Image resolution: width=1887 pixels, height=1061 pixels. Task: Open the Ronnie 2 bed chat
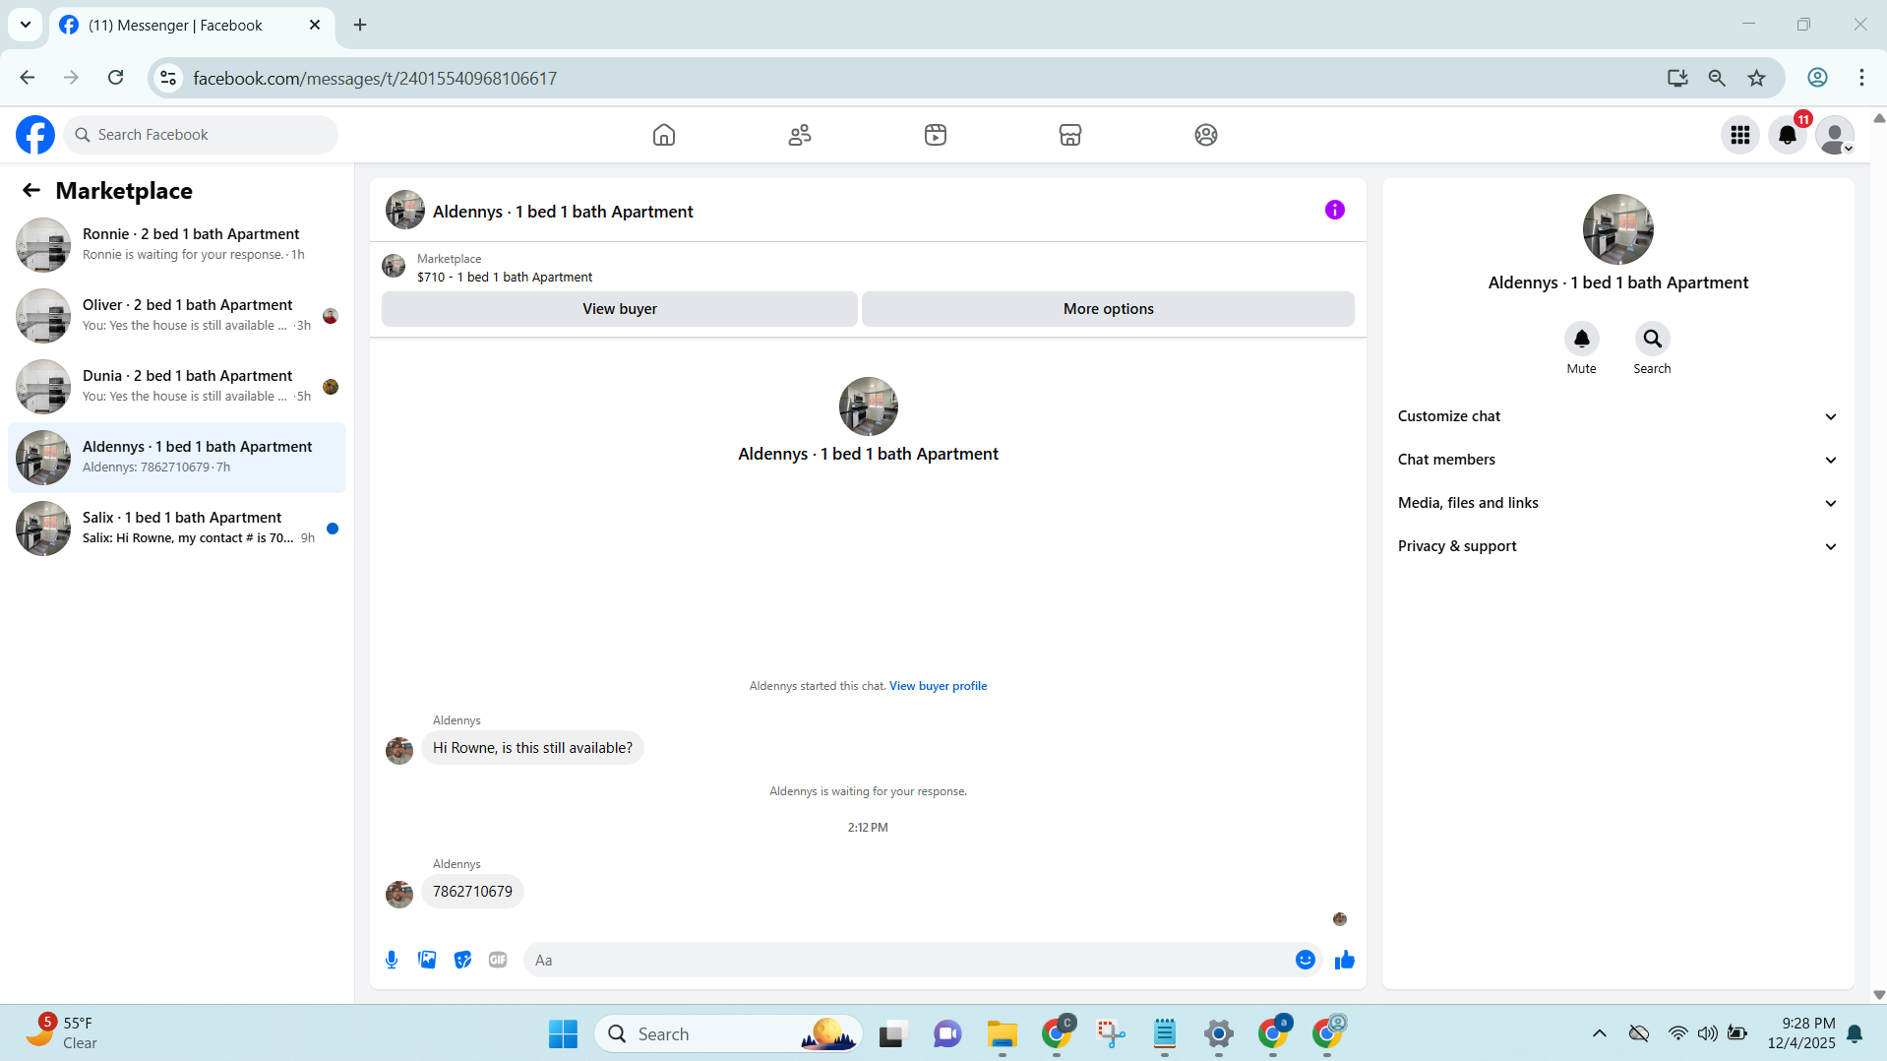tap(177, 244)
